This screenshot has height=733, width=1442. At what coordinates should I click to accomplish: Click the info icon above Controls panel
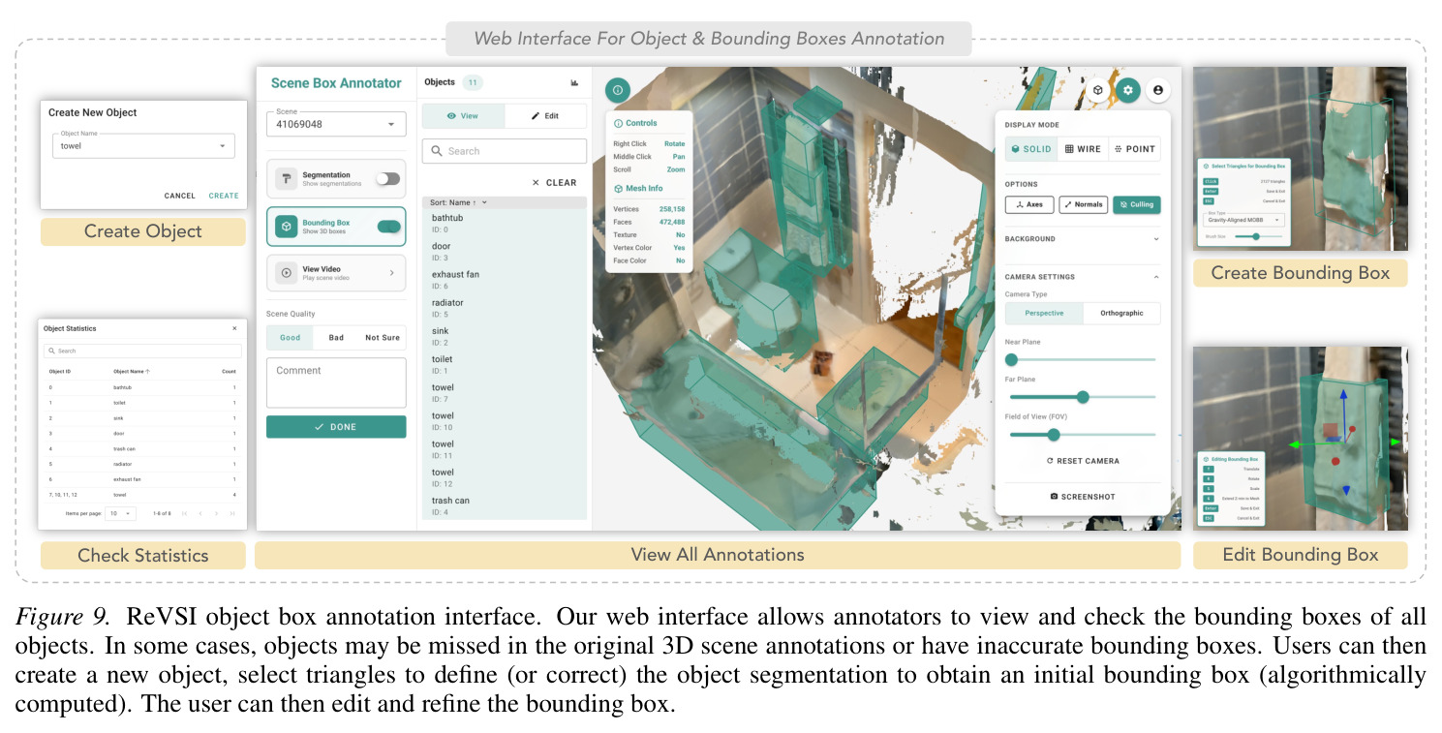pos(618,90)
